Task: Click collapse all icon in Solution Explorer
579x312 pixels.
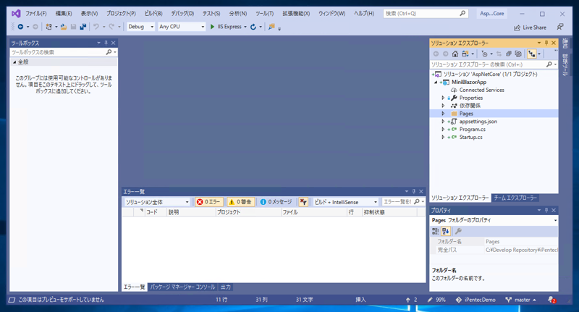Action: 509,54
